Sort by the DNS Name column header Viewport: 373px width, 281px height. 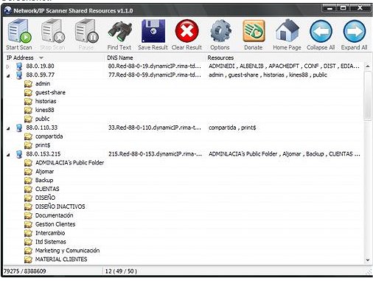pos(155,58)
